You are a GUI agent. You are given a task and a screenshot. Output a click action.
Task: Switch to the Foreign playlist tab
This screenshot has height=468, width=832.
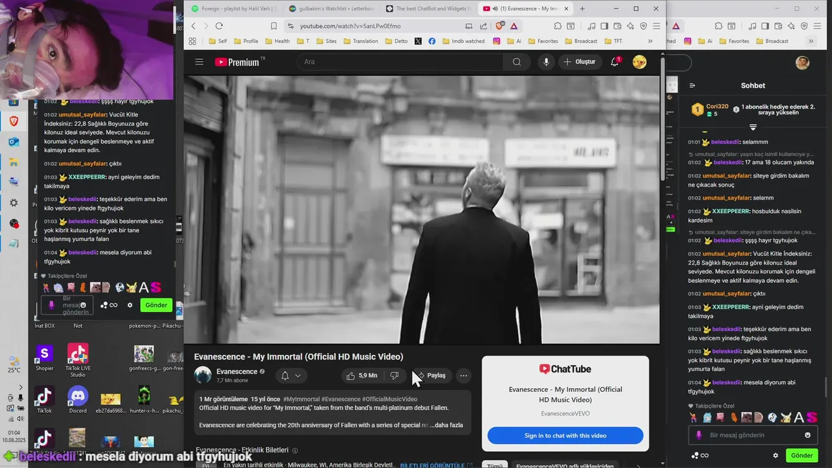[233, 8]
